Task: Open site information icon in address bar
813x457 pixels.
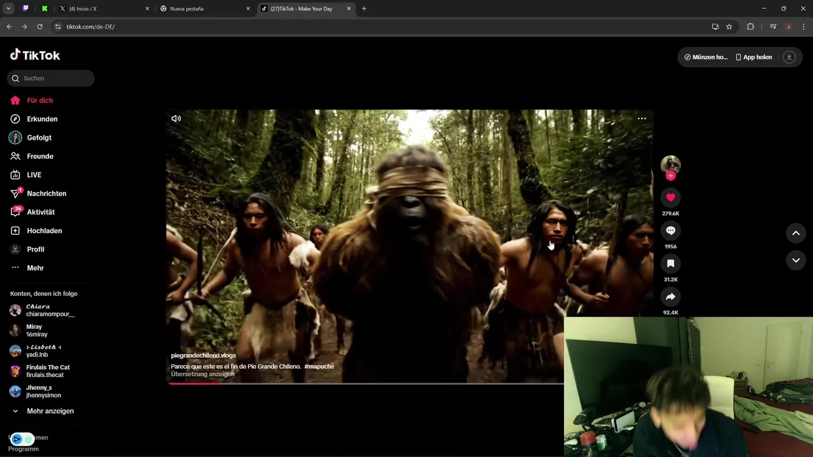Action: (58, 27)
